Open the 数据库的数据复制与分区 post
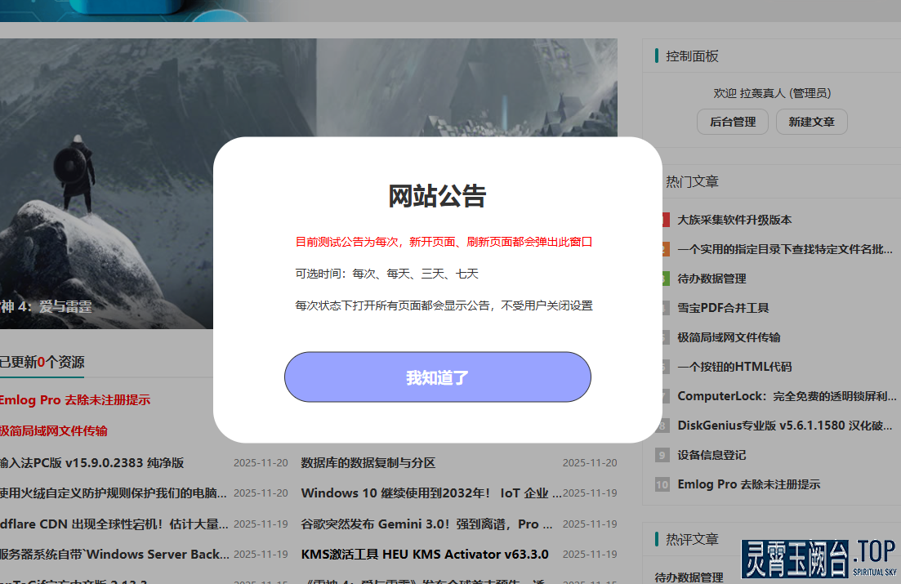The image size is (901, 584). click(368, 463)
